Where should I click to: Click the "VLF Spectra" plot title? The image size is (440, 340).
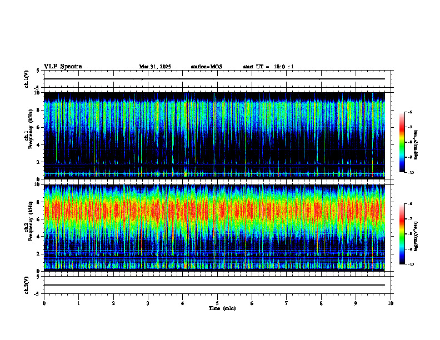(63, 66)
